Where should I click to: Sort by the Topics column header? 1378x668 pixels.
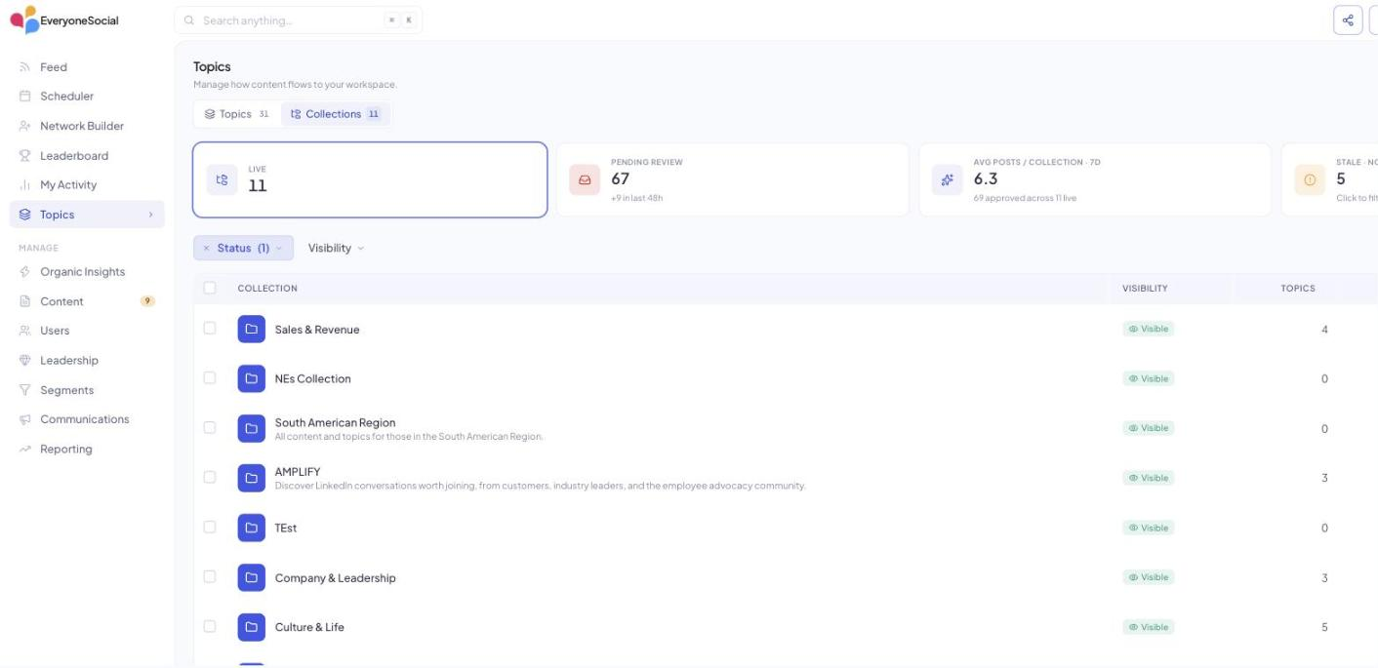1298,289
